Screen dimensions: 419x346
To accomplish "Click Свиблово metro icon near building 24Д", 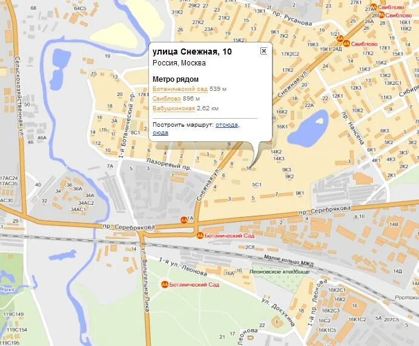I will tap(346, 44).
